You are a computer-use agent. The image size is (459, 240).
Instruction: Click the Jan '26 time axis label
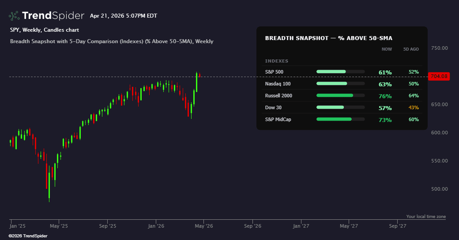click(156, 226)
